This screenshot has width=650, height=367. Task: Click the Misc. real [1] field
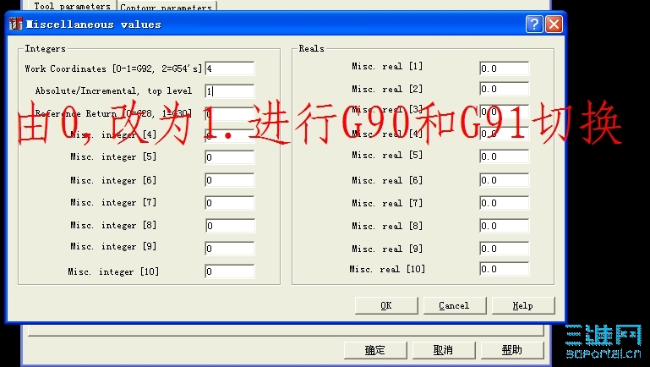tap(504, 68)
